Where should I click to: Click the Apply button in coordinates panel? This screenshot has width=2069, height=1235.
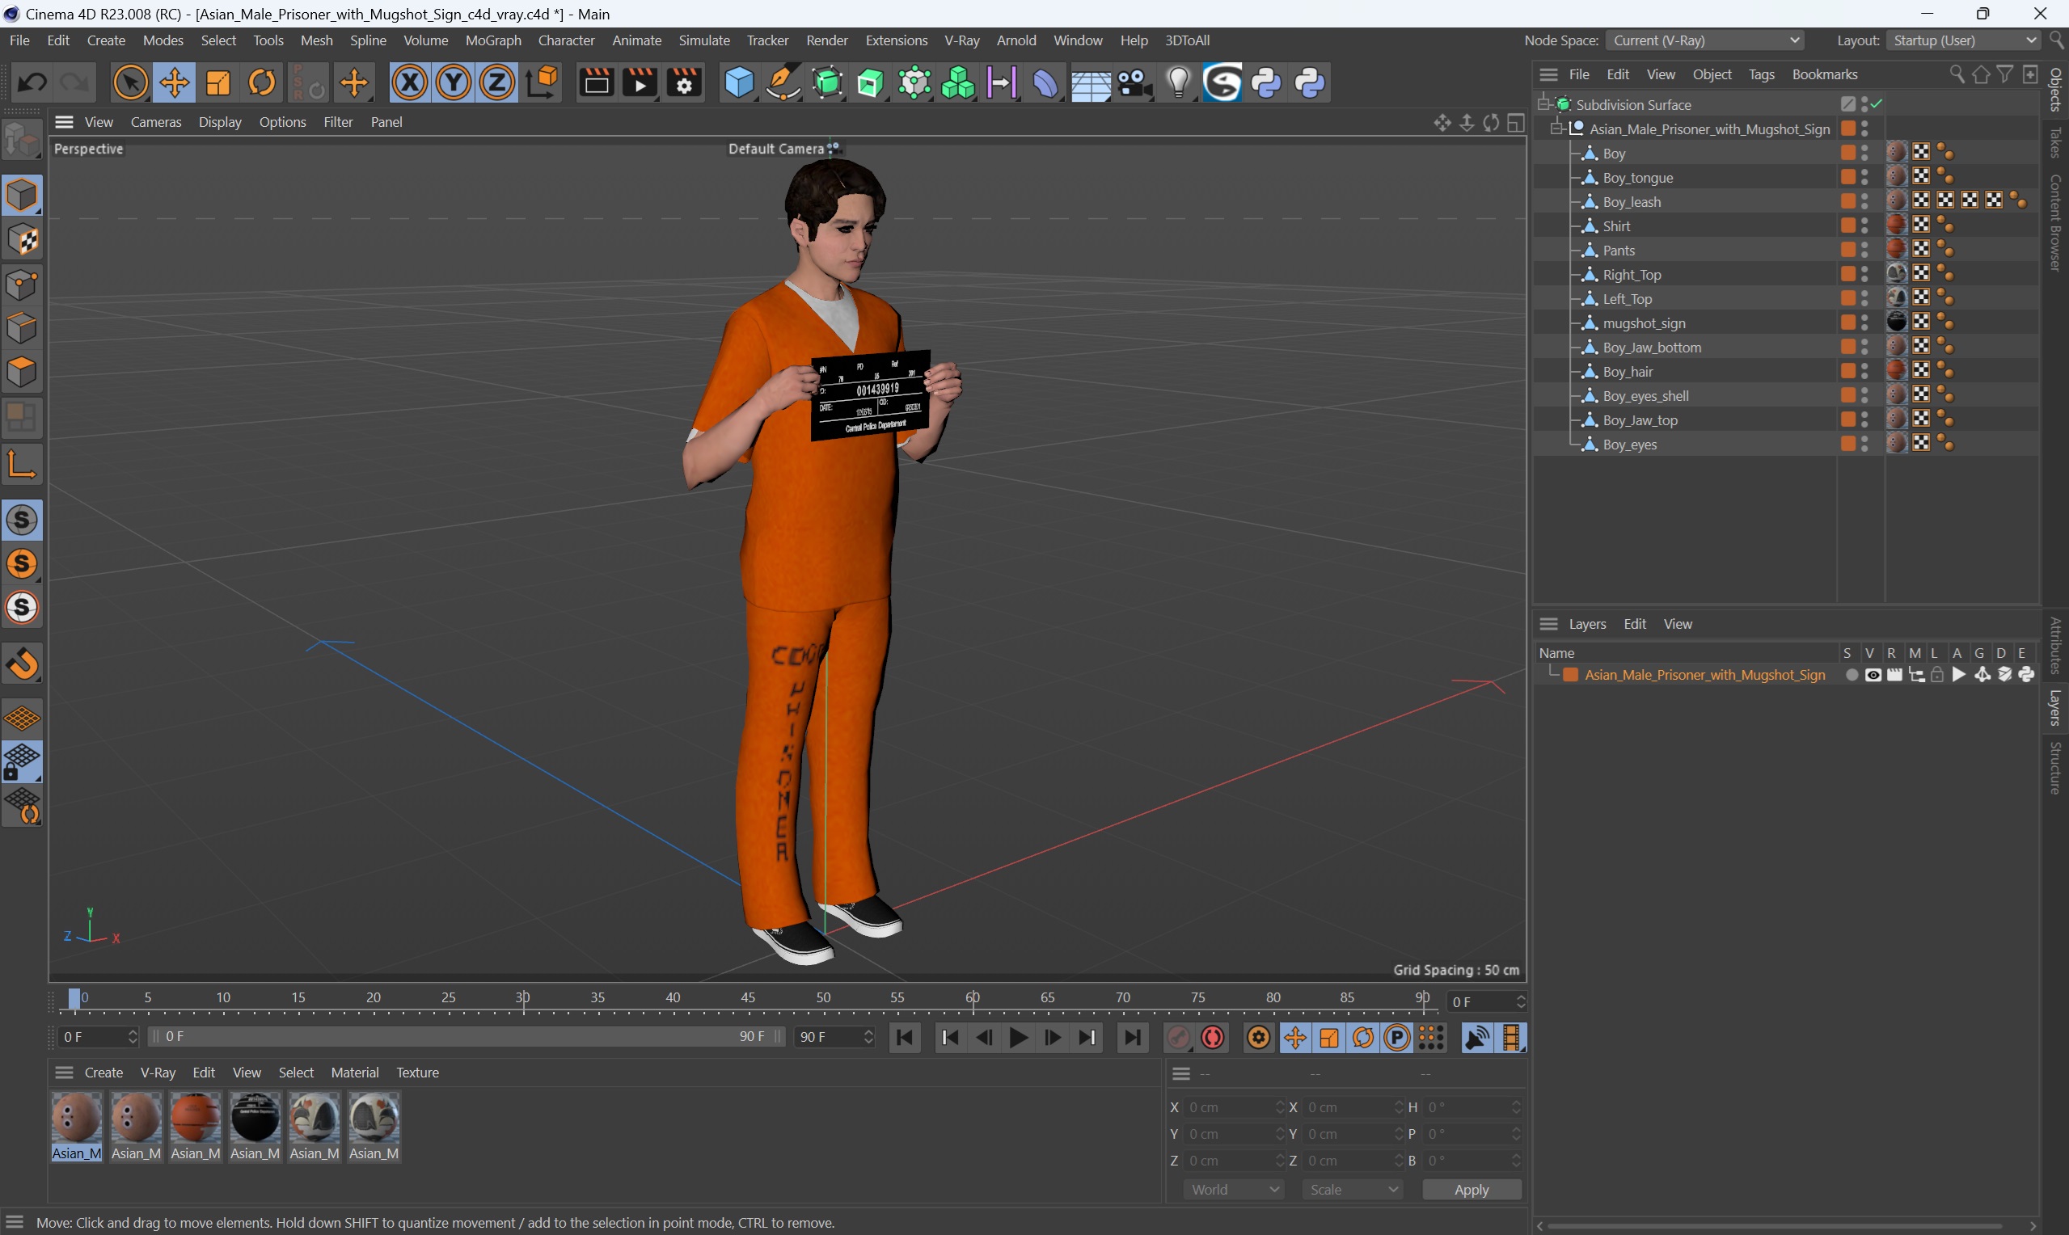point(1471,1188)
